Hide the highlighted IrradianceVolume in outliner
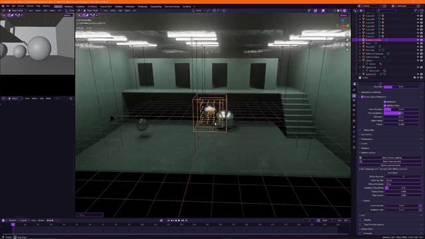The width and height of the screenshot is (425, 239). 418,40
